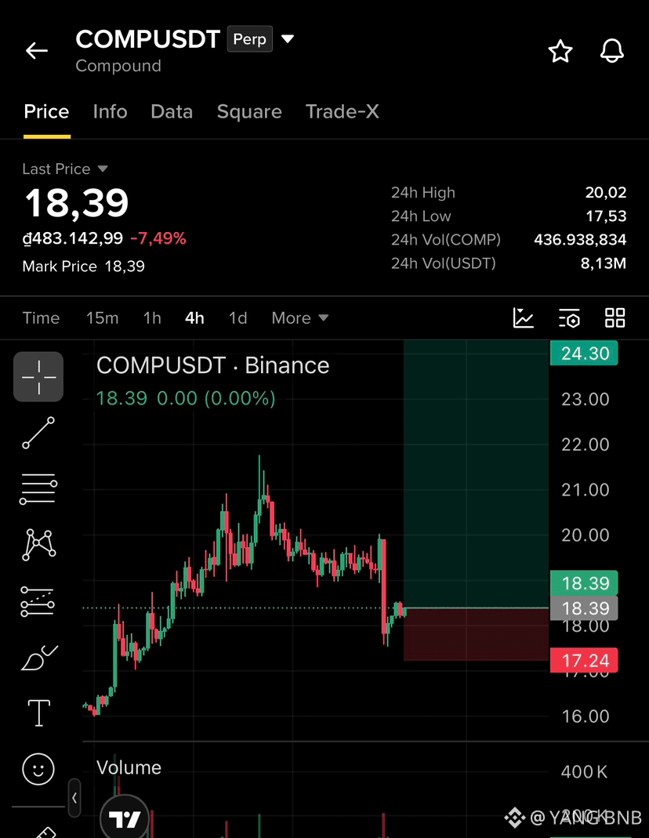The image size is (649, 838).
Task: Click the COMPUSDT symbol title
Action: (x=147, y=39)
